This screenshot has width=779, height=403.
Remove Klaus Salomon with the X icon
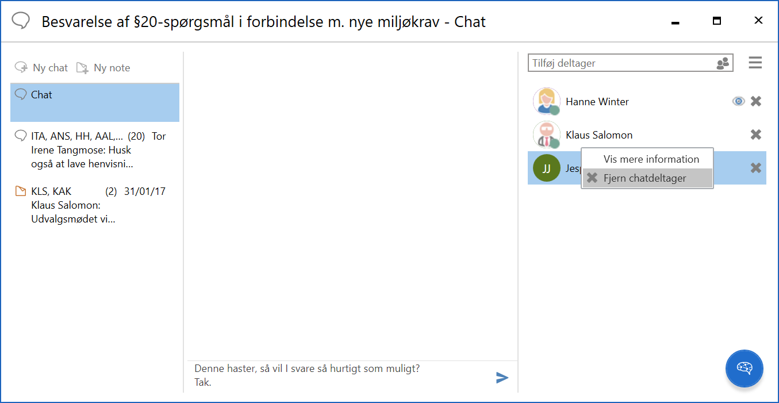756,135
